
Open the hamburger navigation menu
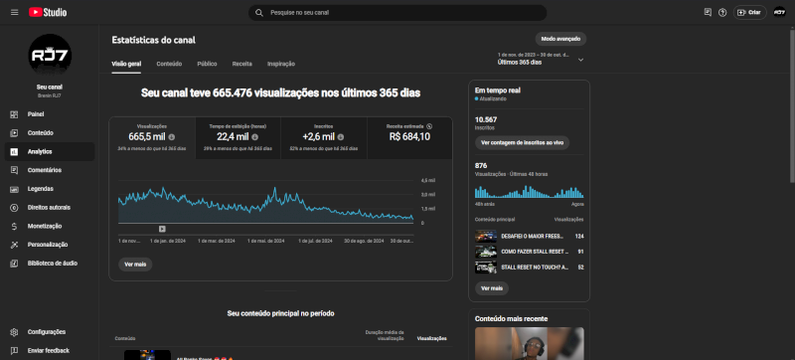(14, 13)
